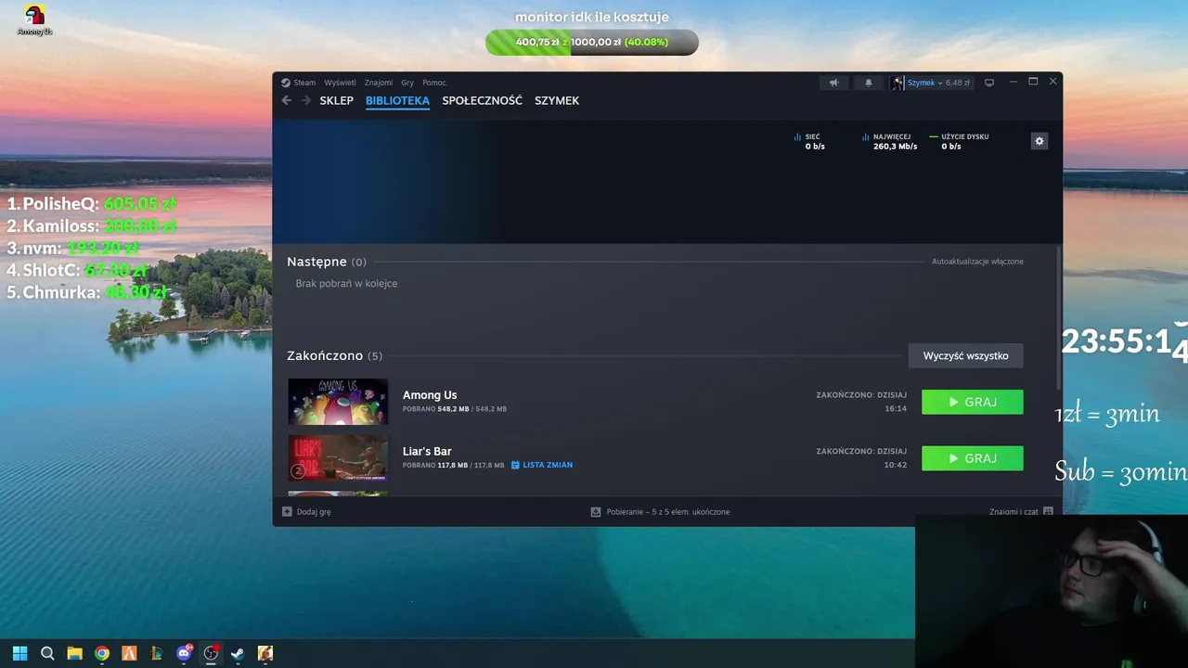Click the NAJWIĘCEJ 260,3 Mb/s statistic
1188x668 pixels.
(x=890, y=141)
